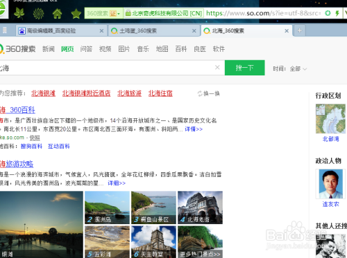Clear the search box with X
347x258 pixels.
click(x=217, y=67)
